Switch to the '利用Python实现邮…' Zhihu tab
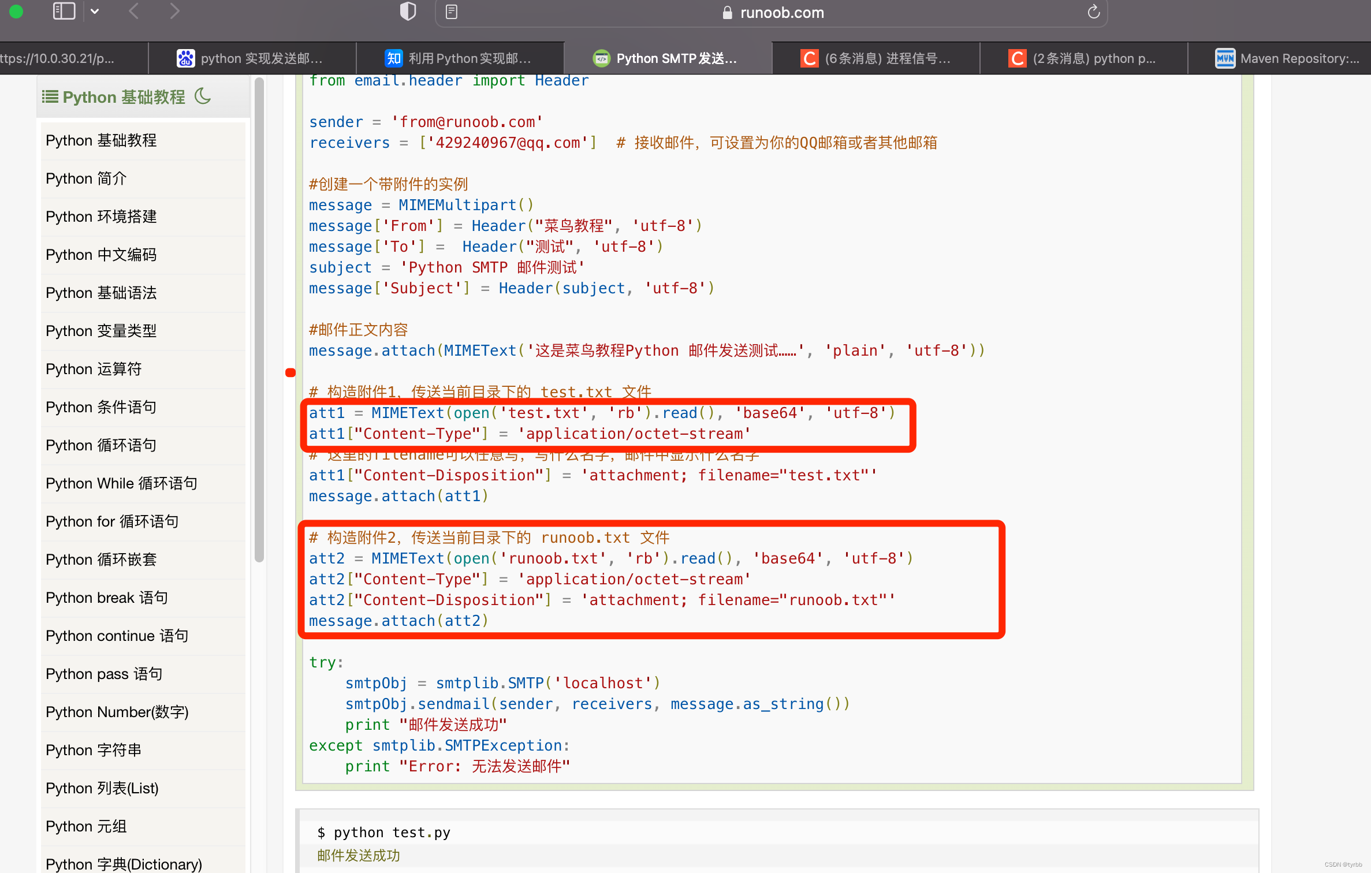1371x873 pixels. click(460, 58)
